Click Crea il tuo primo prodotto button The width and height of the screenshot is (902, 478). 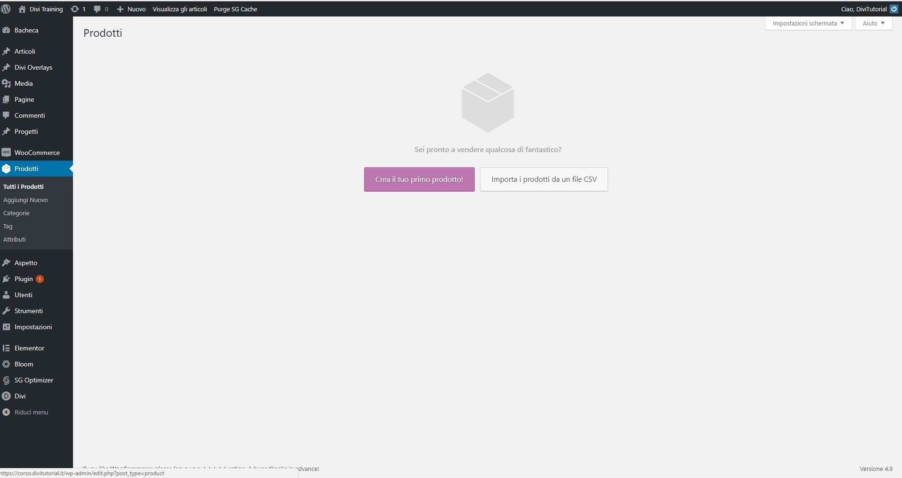click(x=419, y=179)
